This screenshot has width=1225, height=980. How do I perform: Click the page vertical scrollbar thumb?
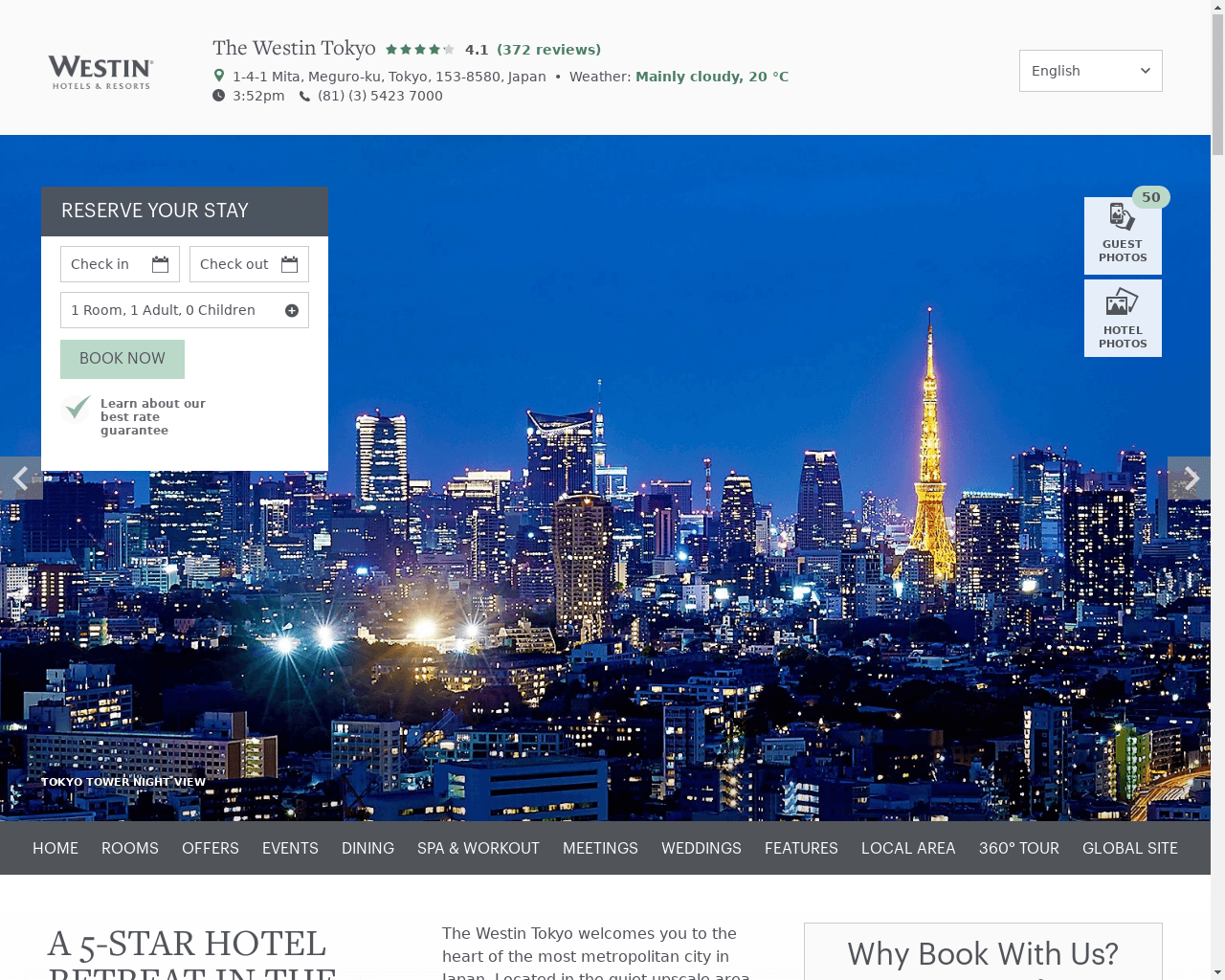(1217, 84)
